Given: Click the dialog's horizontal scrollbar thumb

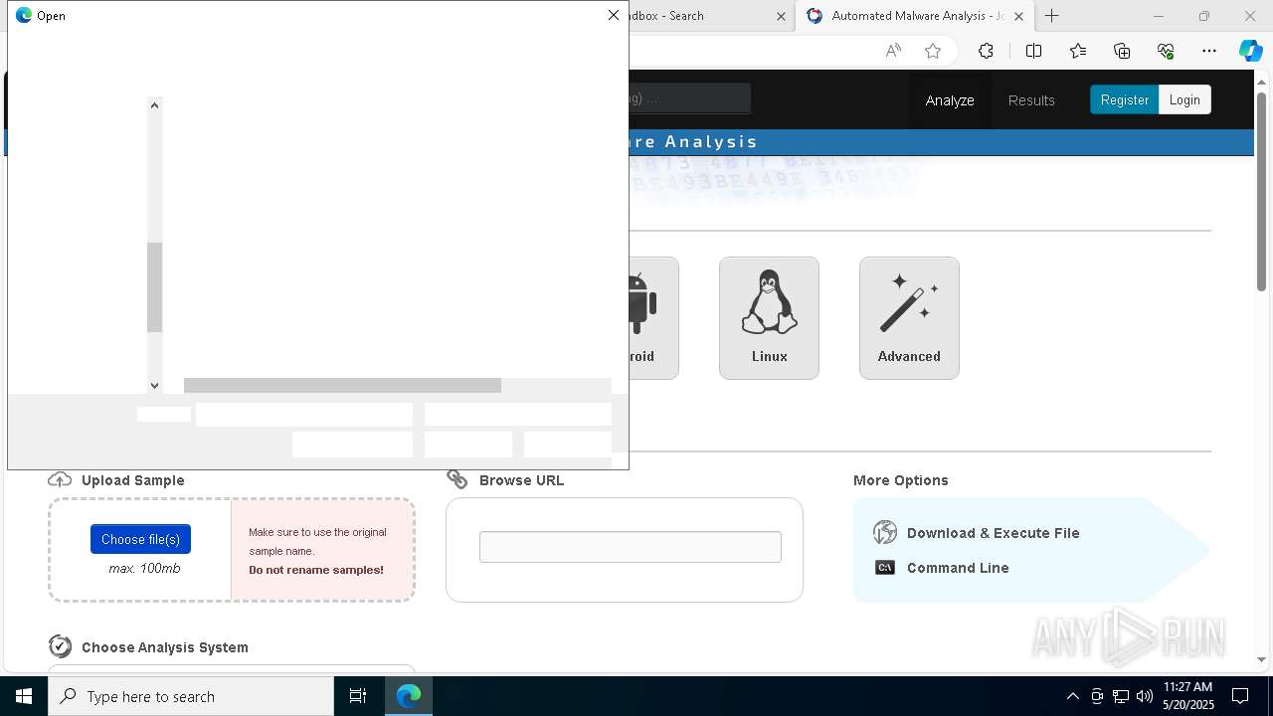Looking at the screenshot, I should coord(342,385).
